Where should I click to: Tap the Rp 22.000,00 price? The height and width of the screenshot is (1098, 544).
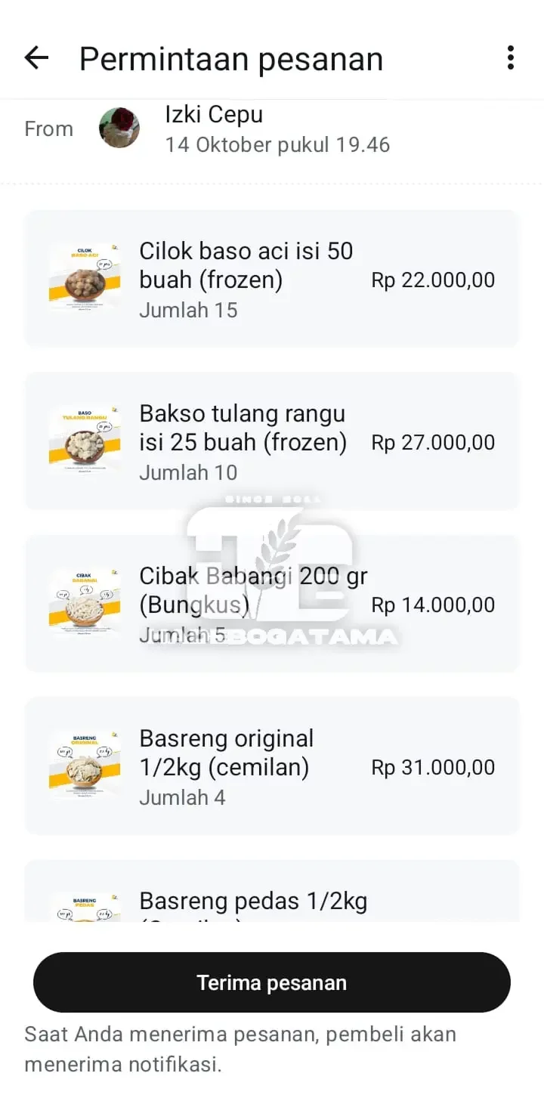click(x=433, y=280)
